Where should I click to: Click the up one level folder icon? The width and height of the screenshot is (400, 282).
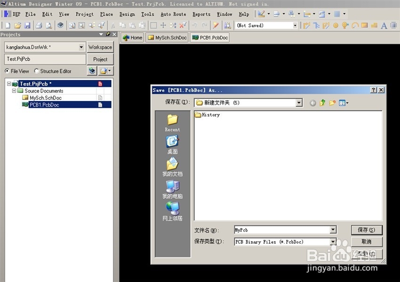322,102
